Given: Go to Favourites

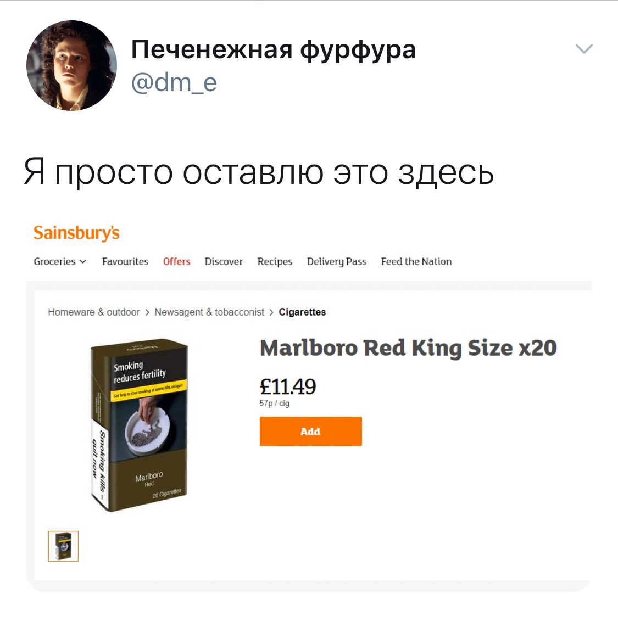Looking at the screenshot, I should tap(125, 261).
